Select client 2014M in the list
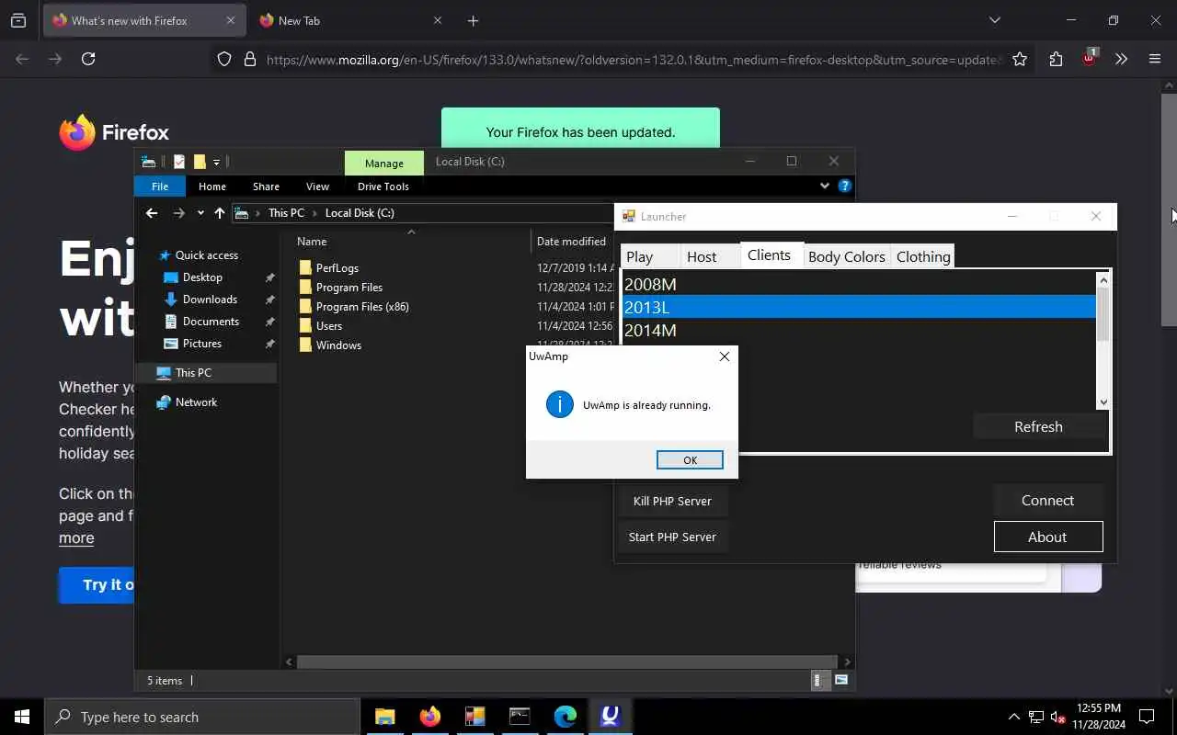 click(x=859, y=330)
